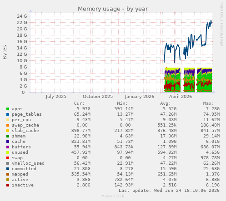Click the 'Max:' column header

208,103
